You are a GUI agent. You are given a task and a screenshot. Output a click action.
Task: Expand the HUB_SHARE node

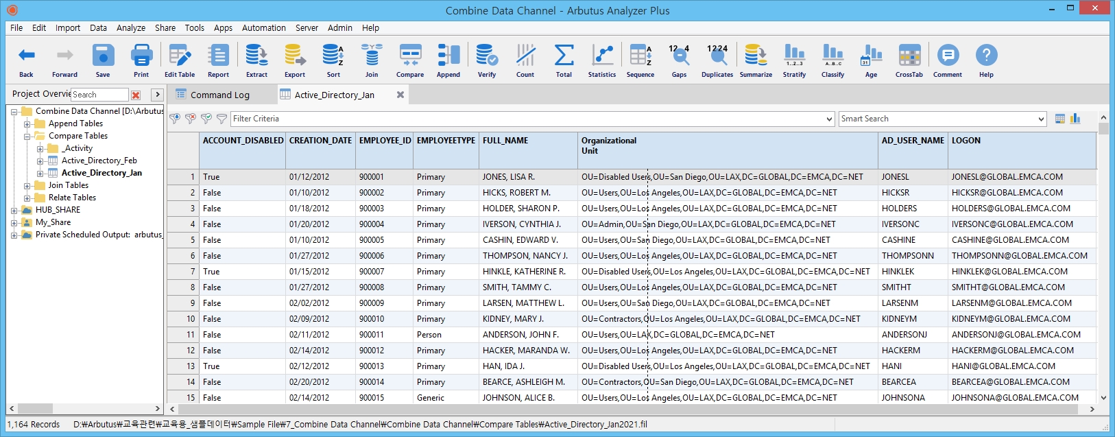14,211
